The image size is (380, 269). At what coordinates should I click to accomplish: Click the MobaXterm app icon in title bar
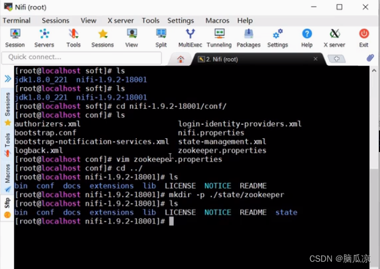pos(9,7)
